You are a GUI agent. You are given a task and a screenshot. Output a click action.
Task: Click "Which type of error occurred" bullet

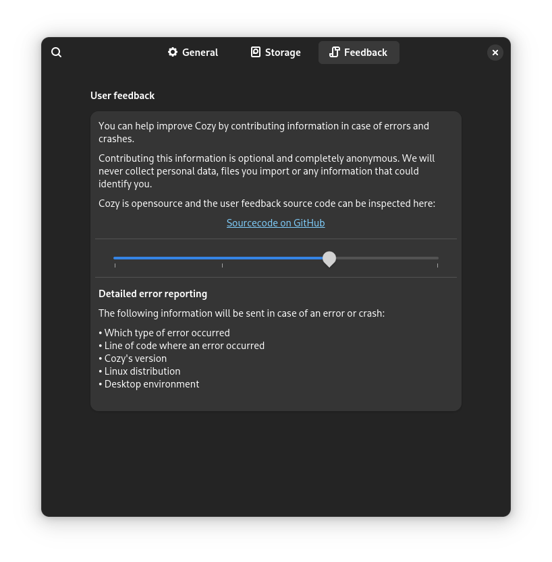167,333
